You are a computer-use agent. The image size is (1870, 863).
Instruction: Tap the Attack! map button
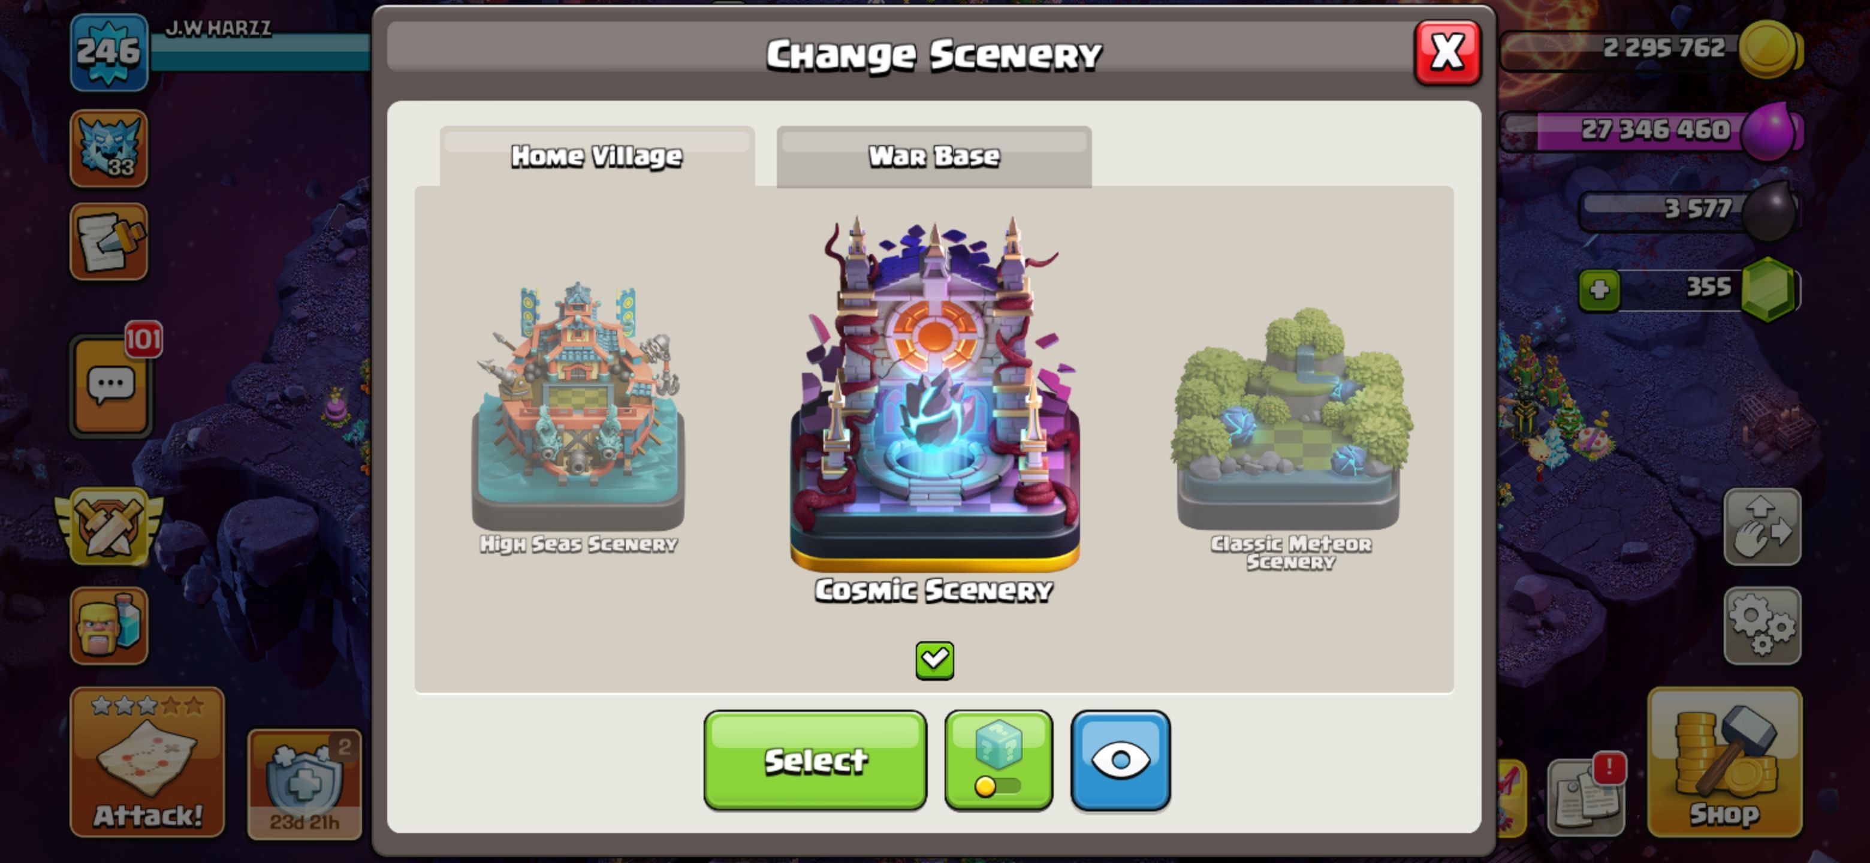pyautogui.click(x=147, y=762)
